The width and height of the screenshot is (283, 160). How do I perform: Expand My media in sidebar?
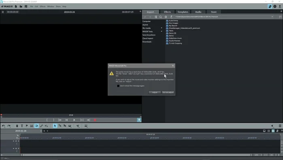click(162, 28)
